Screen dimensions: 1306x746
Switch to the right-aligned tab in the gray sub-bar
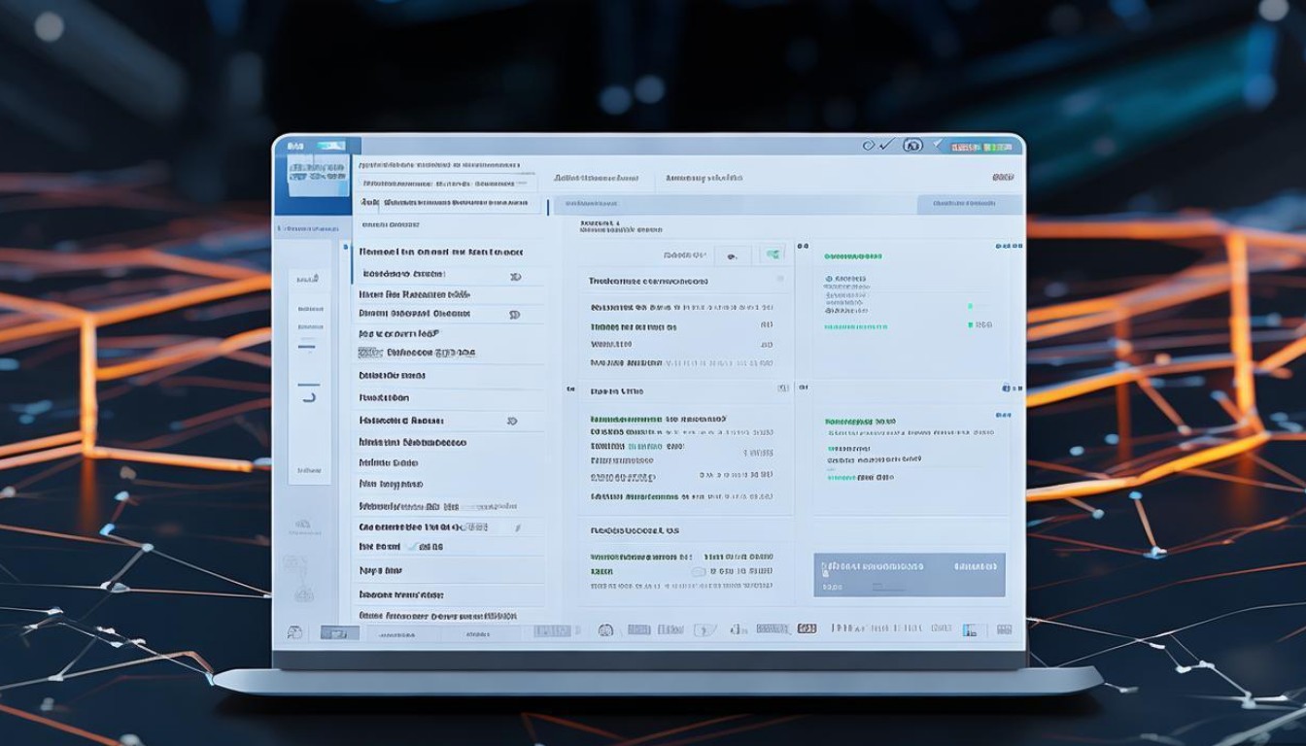click(x=963, y=204)
